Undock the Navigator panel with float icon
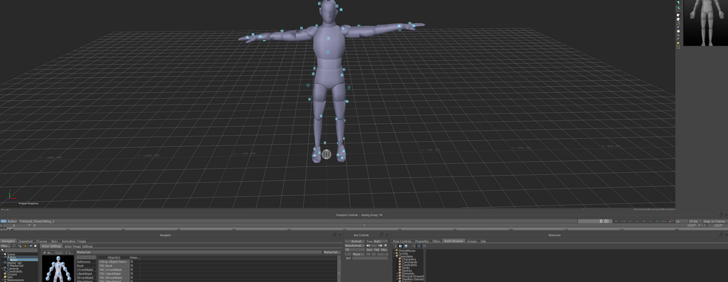 334,235
